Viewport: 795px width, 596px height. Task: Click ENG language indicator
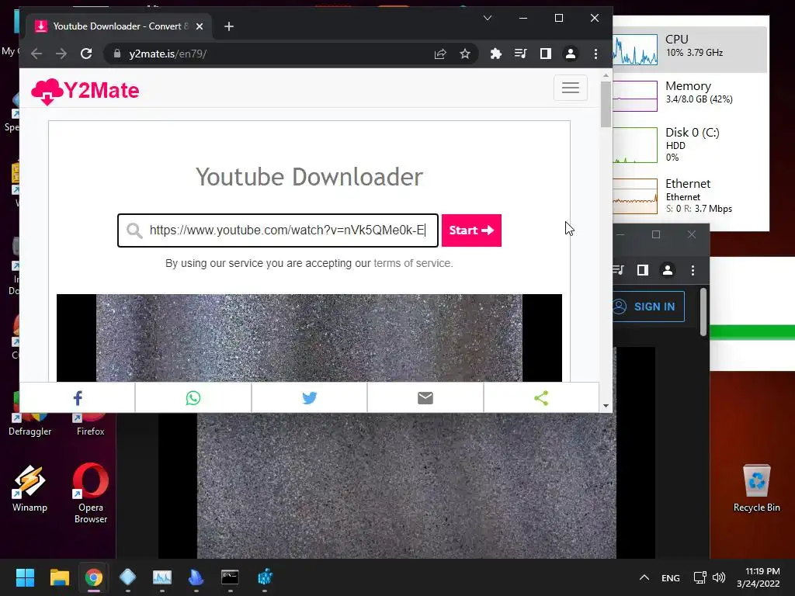point(670,577)
